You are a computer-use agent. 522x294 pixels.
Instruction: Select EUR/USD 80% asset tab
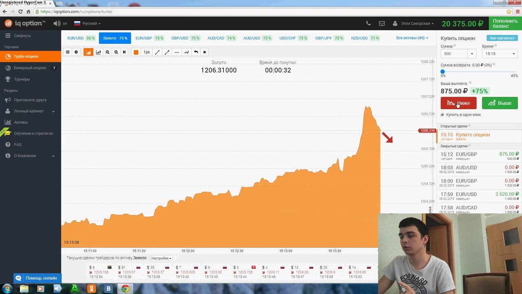coord(81,38)
